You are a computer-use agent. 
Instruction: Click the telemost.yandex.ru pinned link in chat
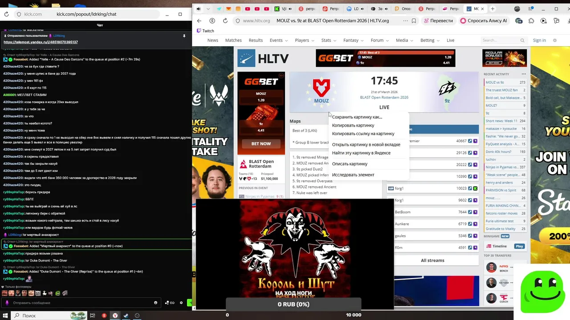coord(41,42)
